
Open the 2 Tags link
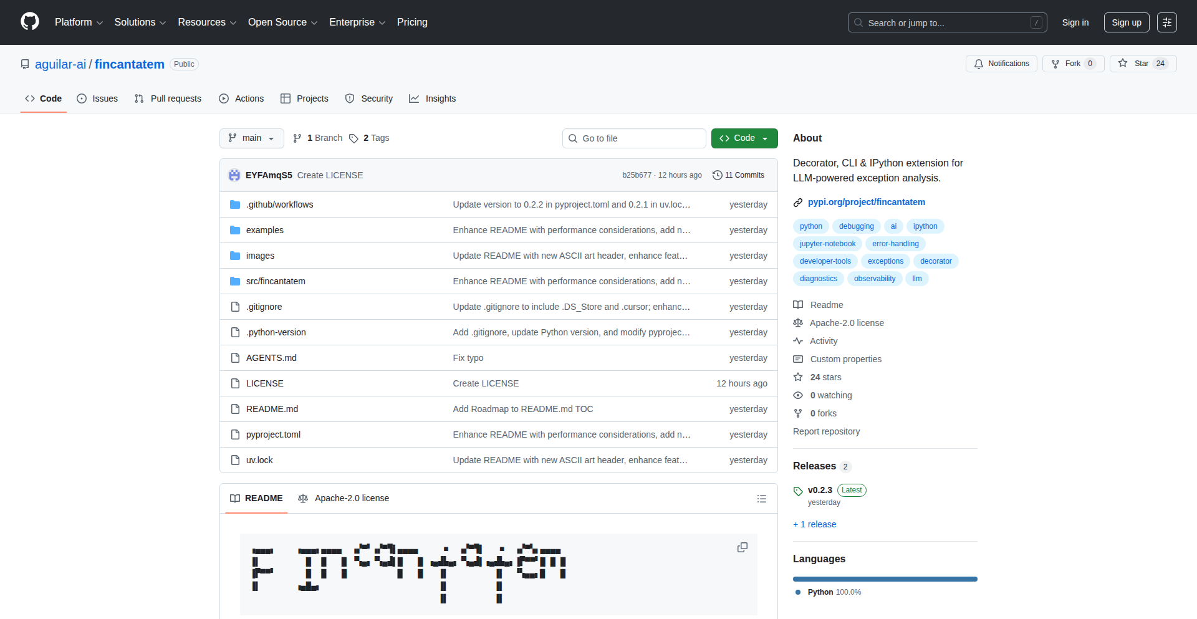click(x=369, y=138)
